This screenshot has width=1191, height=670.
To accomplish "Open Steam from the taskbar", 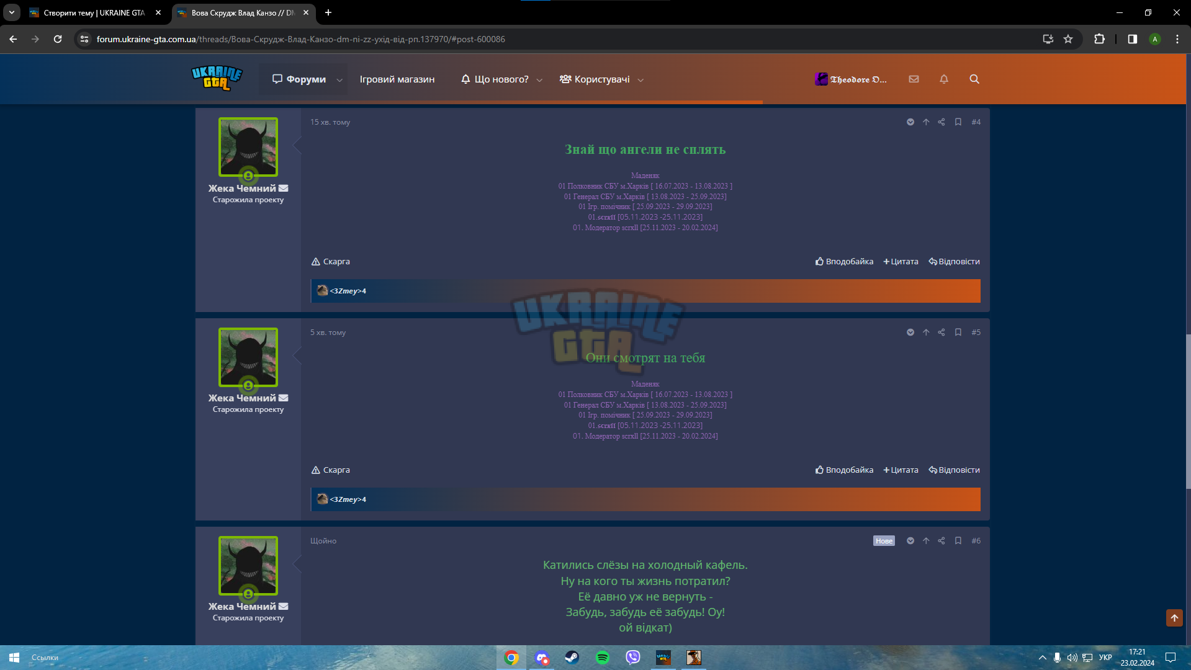I will point(572,658).
